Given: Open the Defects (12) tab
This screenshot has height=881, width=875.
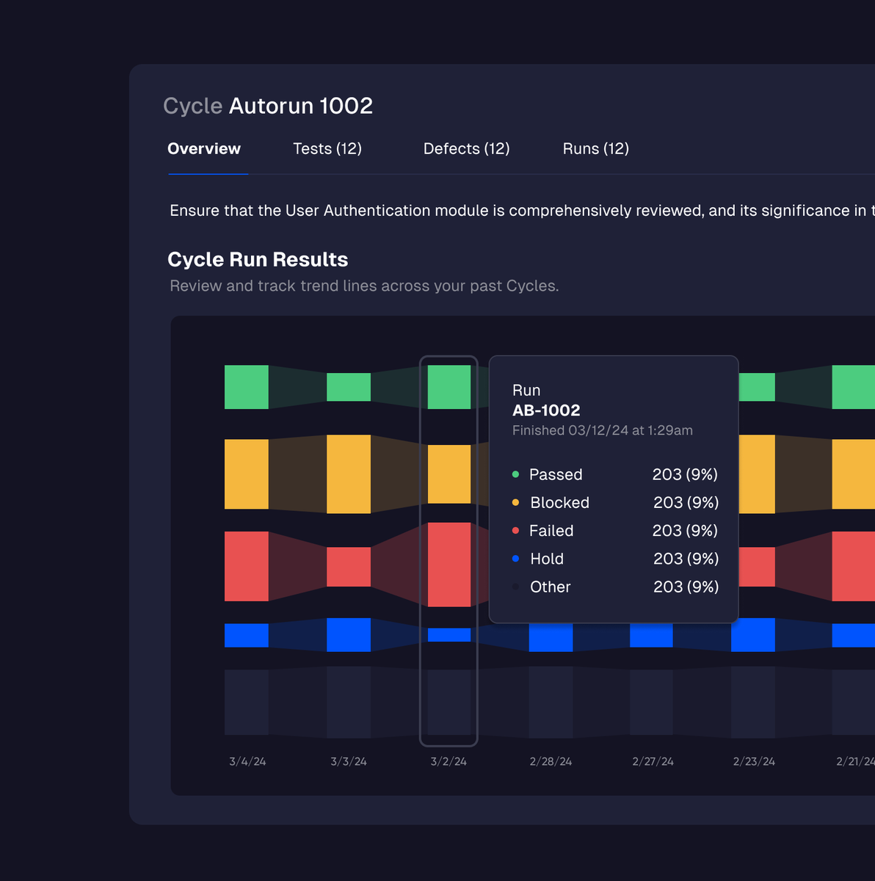Looking at the screenshot, I should 467,149.
